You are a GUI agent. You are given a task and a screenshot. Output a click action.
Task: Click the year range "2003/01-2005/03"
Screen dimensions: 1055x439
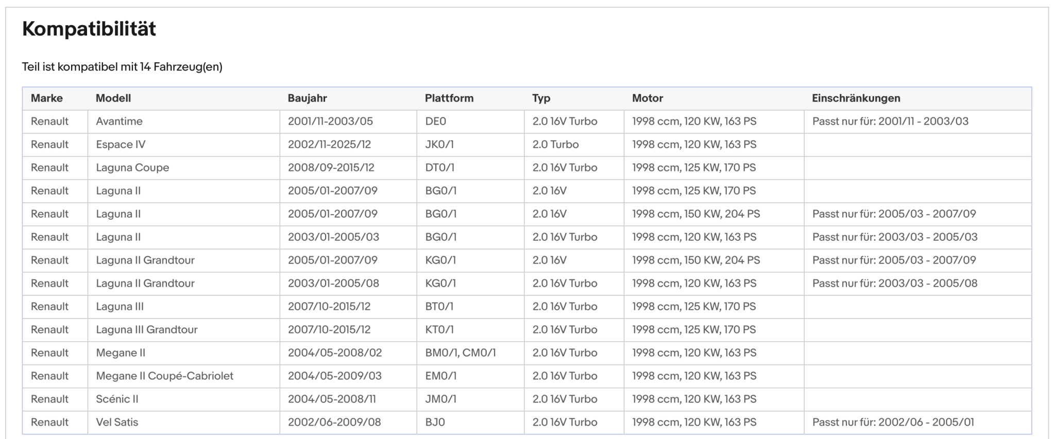(333, 237)
